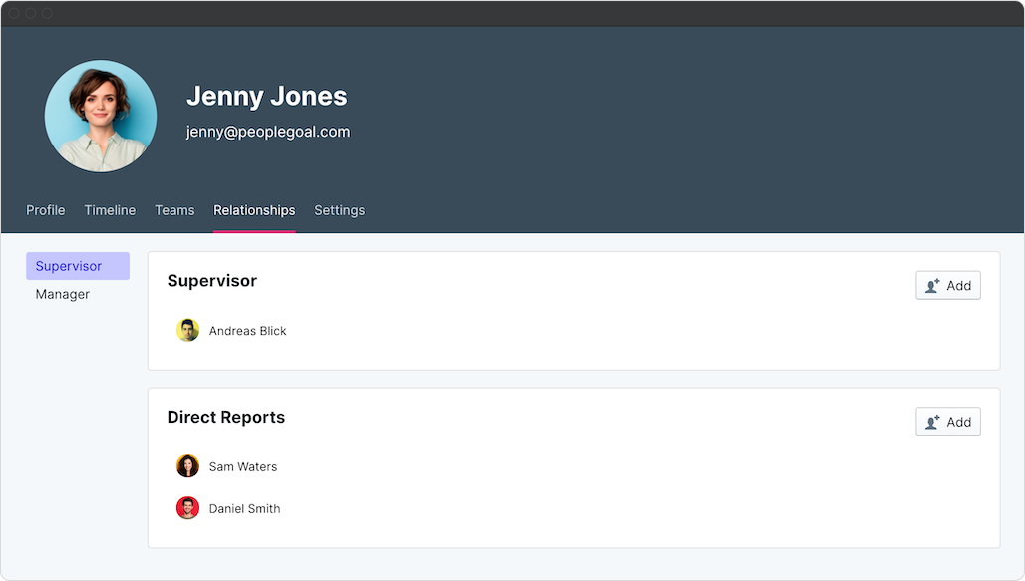The width and height of the screenshot is (1025, 581).
Task: Close the window using title bar button
Action: pos(14,14)
